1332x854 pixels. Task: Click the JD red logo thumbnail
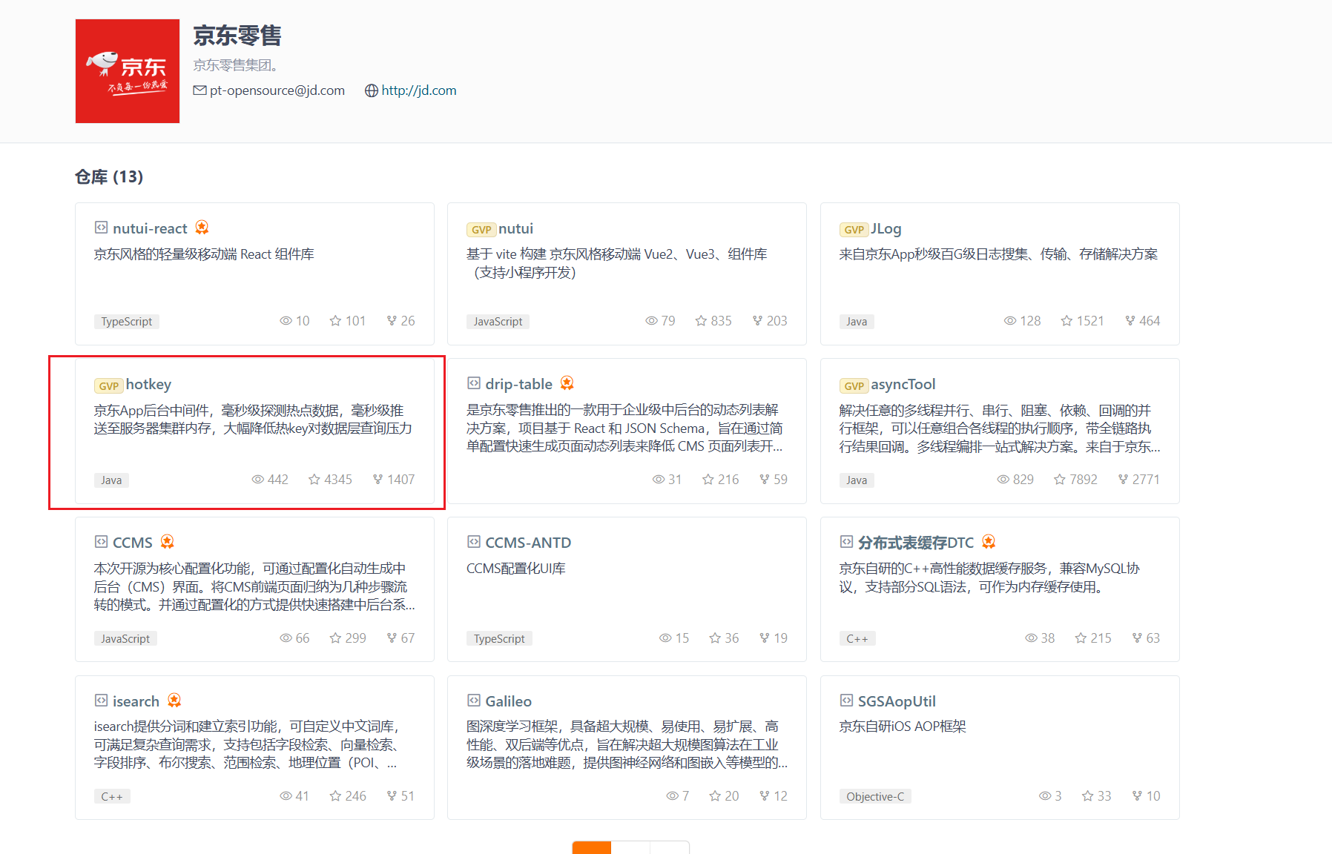[128, 71]
